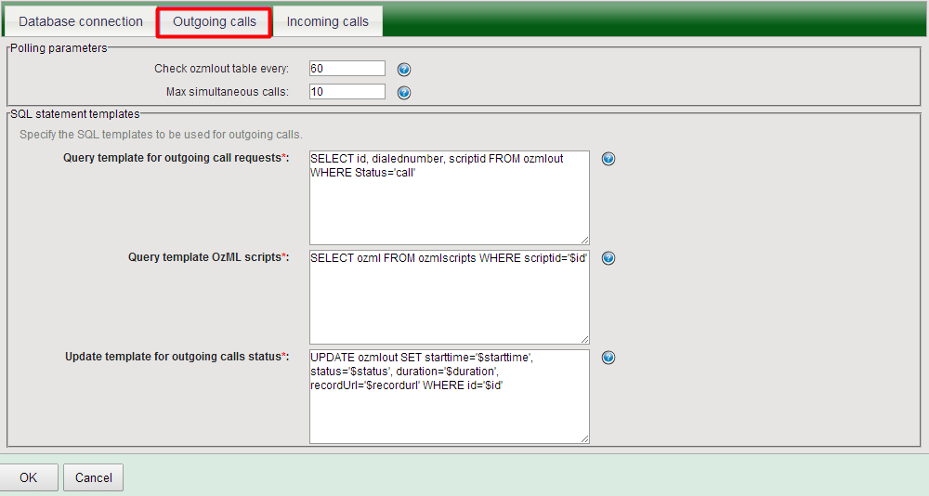Open help for Check ozmlout table interval

(x=404, y=70)
